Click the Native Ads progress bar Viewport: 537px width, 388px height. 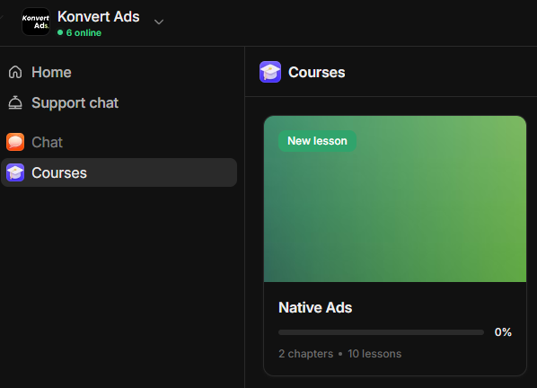[381, 332]
